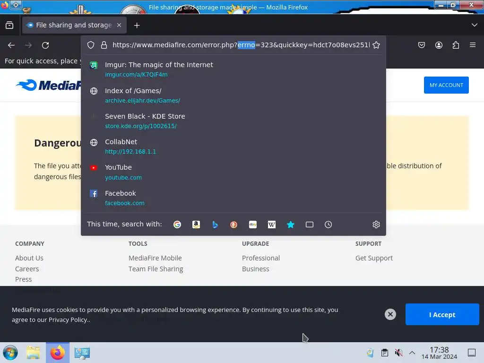Select the Imgur: The magic of the Internet suggestion

coord(233,69)
